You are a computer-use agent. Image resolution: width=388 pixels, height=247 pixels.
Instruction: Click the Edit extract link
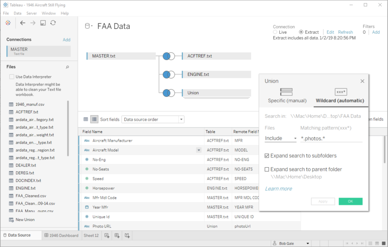pos(330,32)
